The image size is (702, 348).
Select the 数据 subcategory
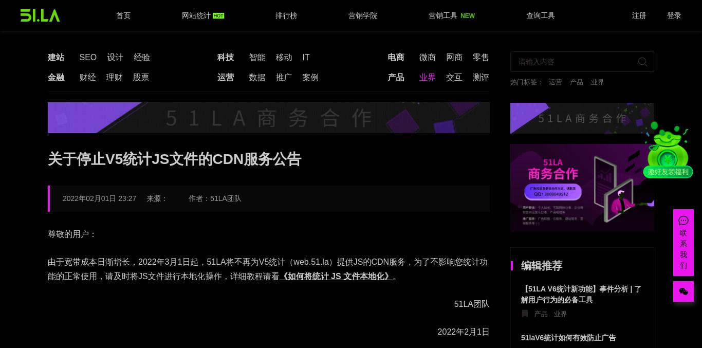click(257, 78)
